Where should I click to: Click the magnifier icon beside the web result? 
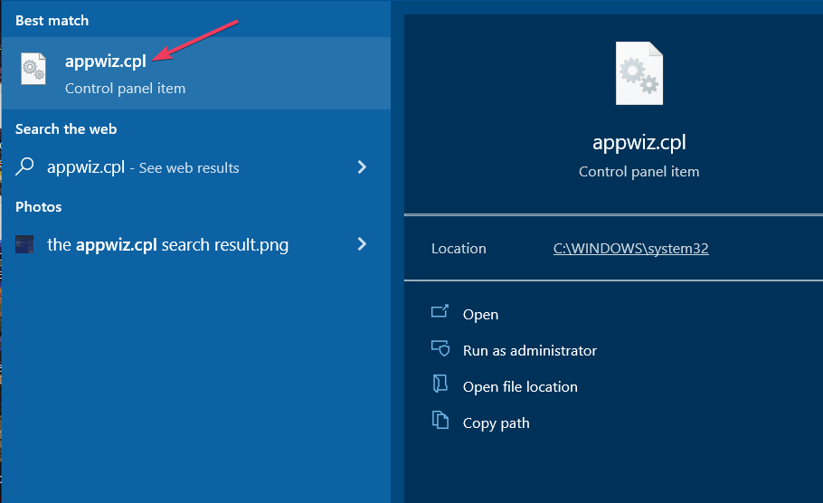click(x=26, y=166)
